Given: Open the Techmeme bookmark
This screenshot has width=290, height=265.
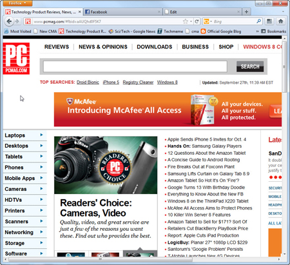Looking at the screenshot, I should coord(170,32).
